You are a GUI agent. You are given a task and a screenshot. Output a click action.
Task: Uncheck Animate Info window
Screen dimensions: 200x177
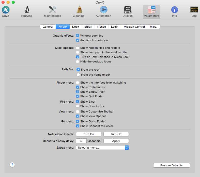(78, 40)
